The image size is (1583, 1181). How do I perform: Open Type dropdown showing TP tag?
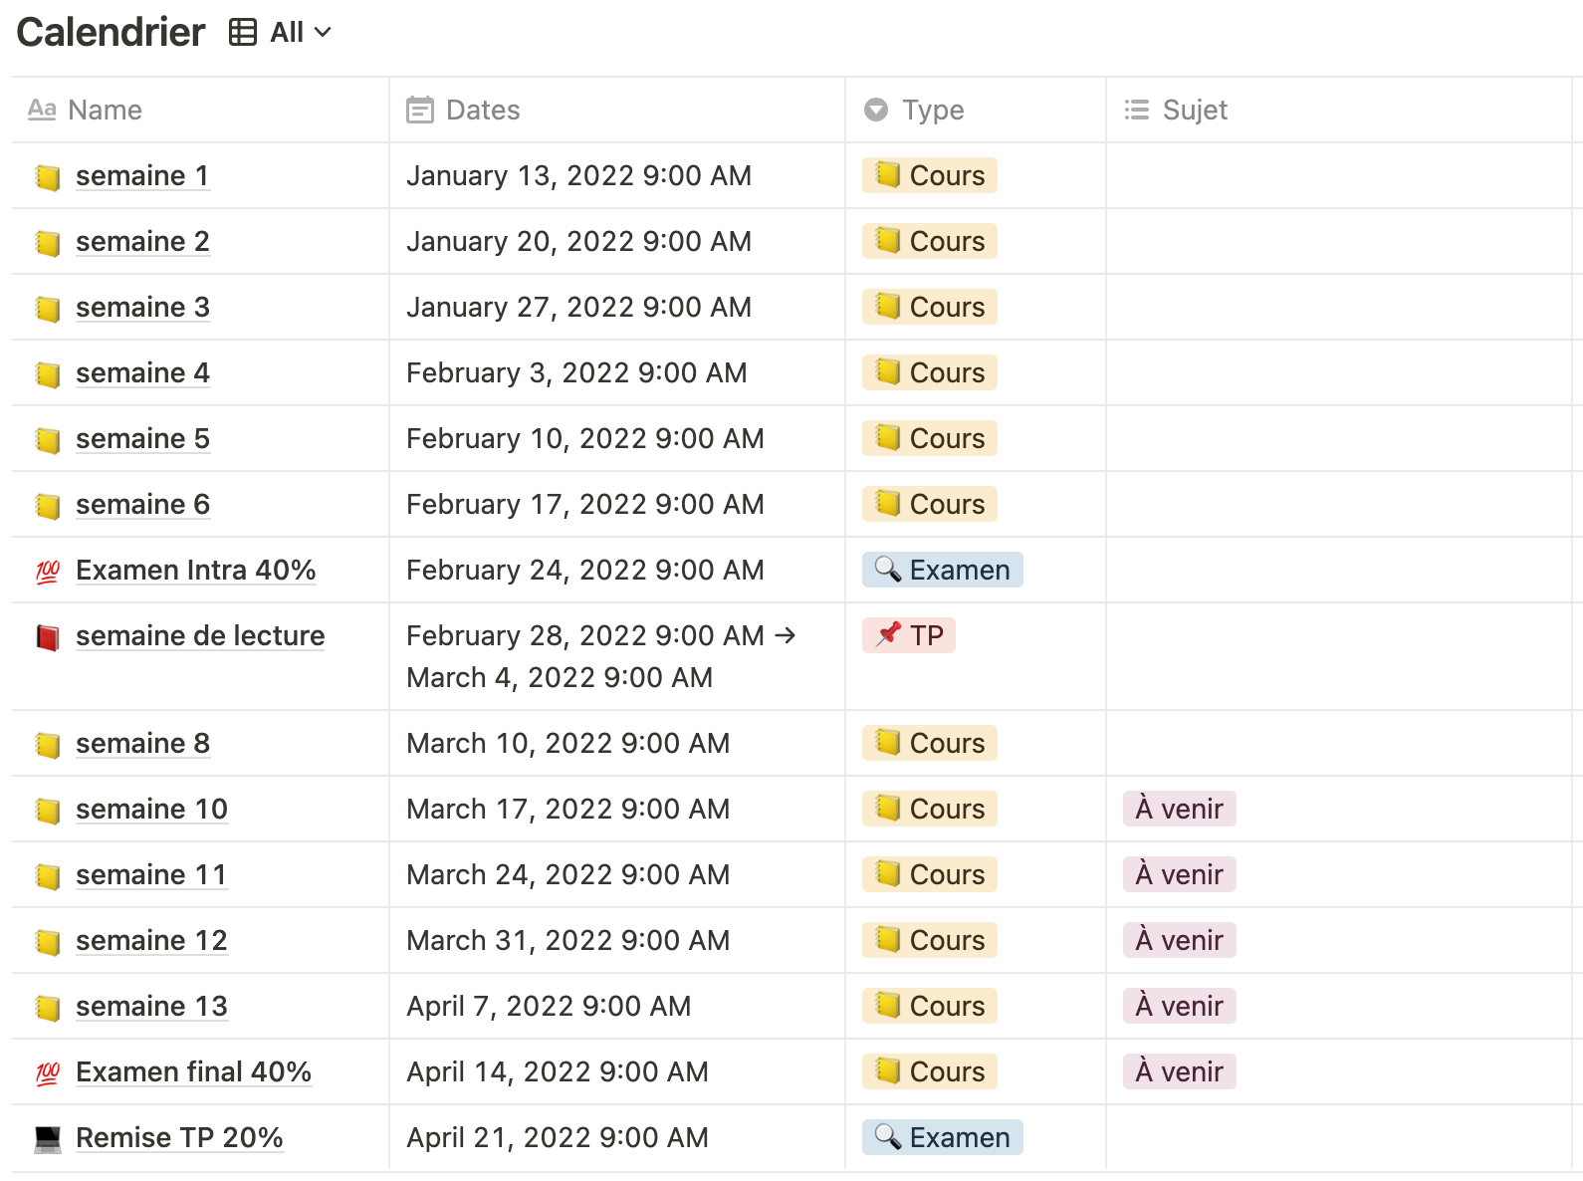tap(909, 635)
